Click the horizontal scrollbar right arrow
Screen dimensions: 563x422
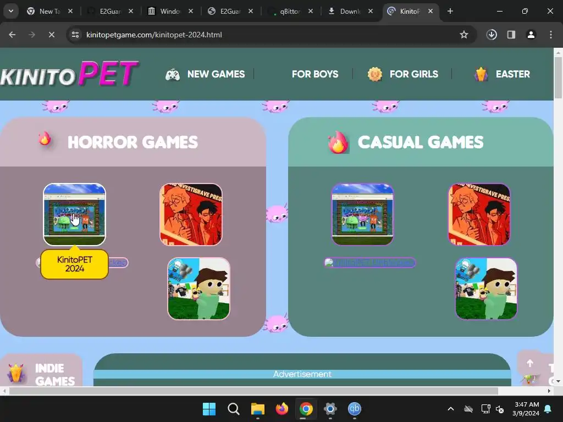549,391
